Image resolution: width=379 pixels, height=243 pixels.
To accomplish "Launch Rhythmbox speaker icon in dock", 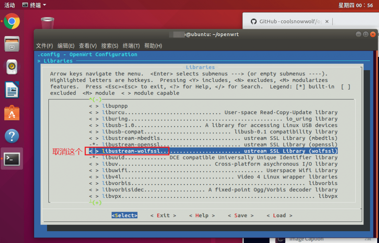I will click(11, 66).
